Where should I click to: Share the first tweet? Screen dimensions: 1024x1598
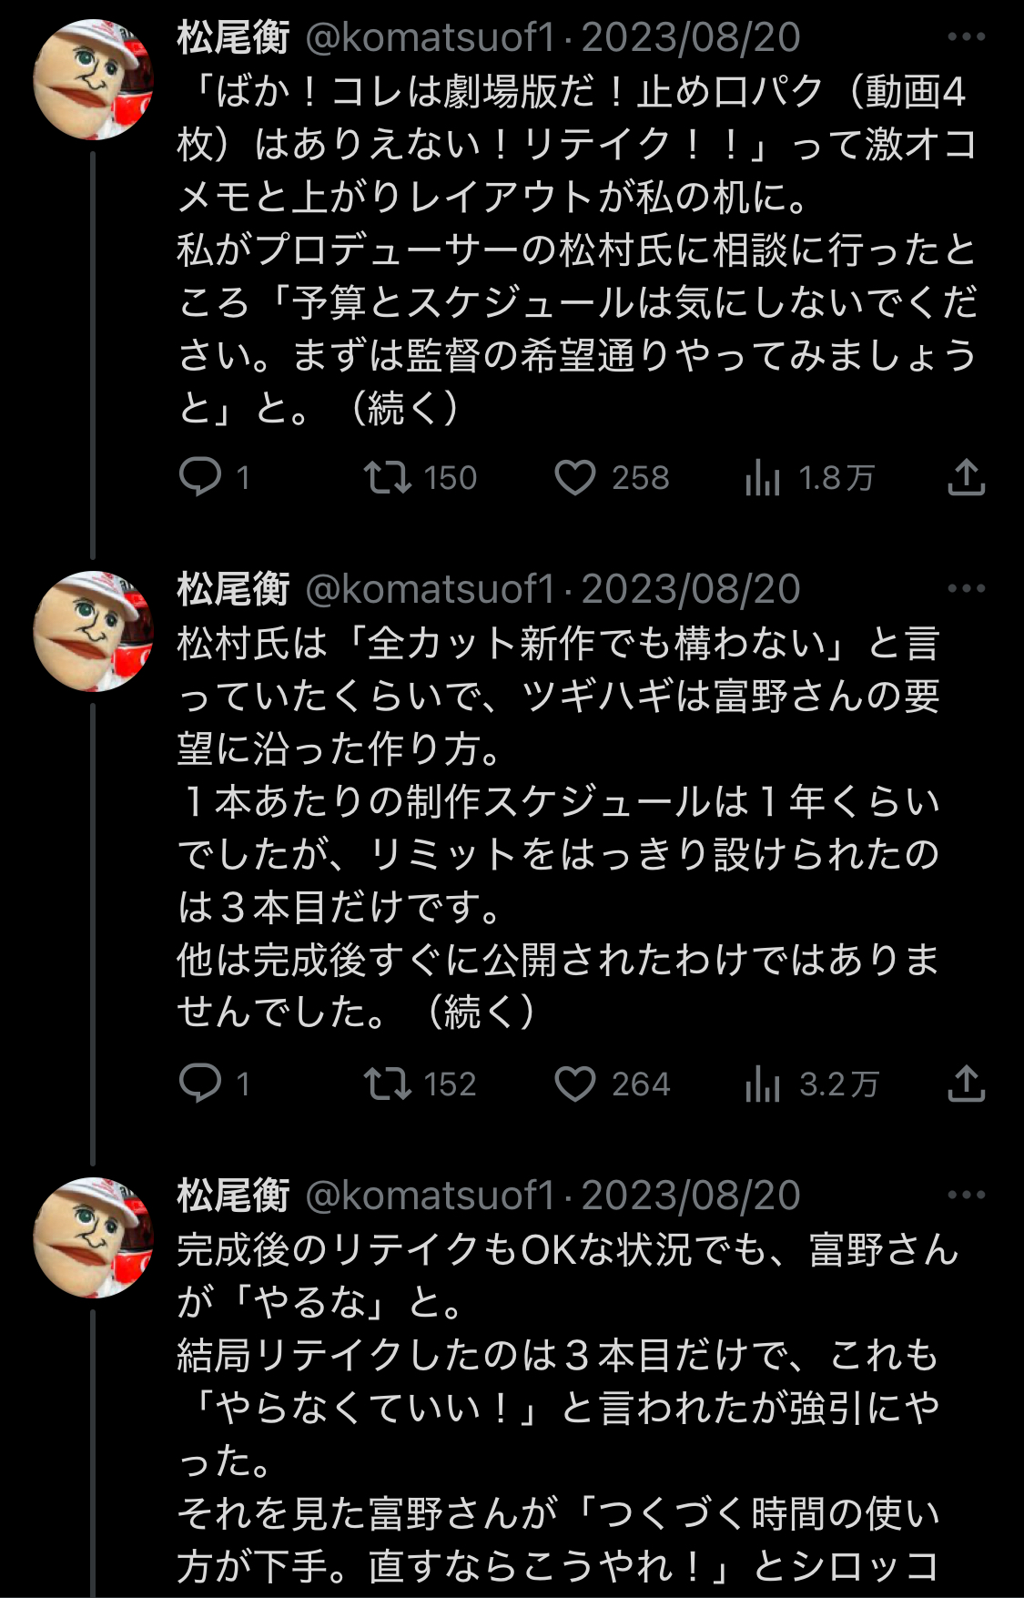pos(966,477)
